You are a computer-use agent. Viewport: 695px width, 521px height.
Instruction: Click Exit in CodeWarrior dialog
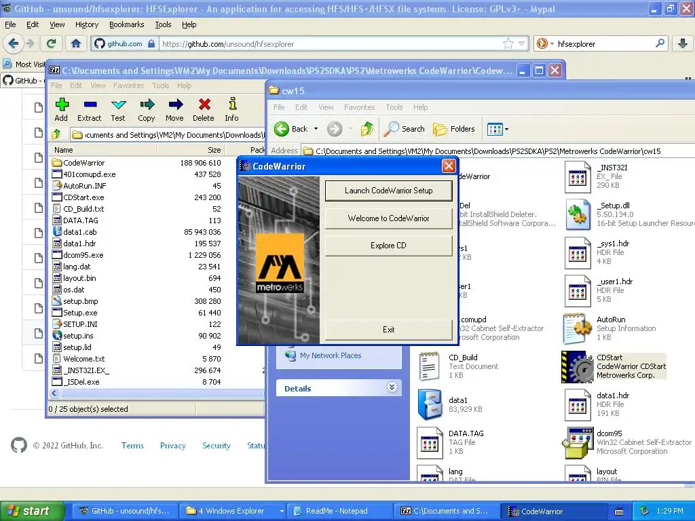pyautogui.click(x=389, y=330)
